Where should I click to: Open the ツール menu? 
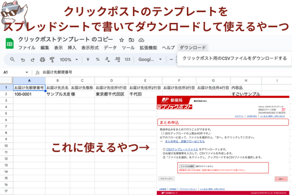click(x=128, y=48)
